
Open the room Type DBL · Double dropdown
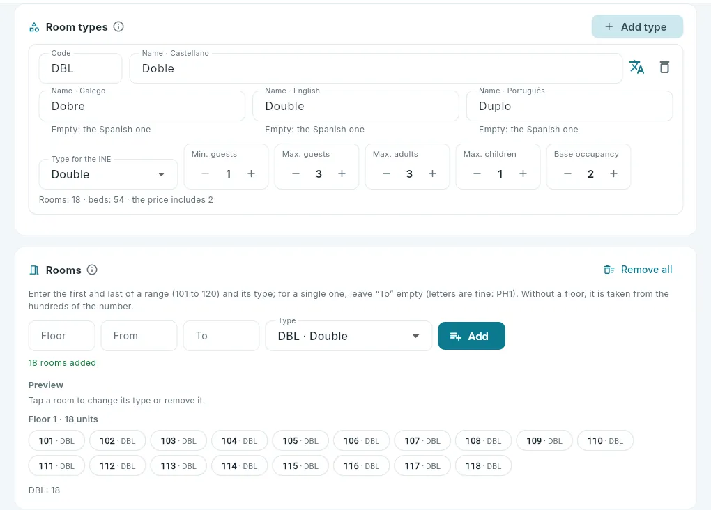(x=349, y=336)
